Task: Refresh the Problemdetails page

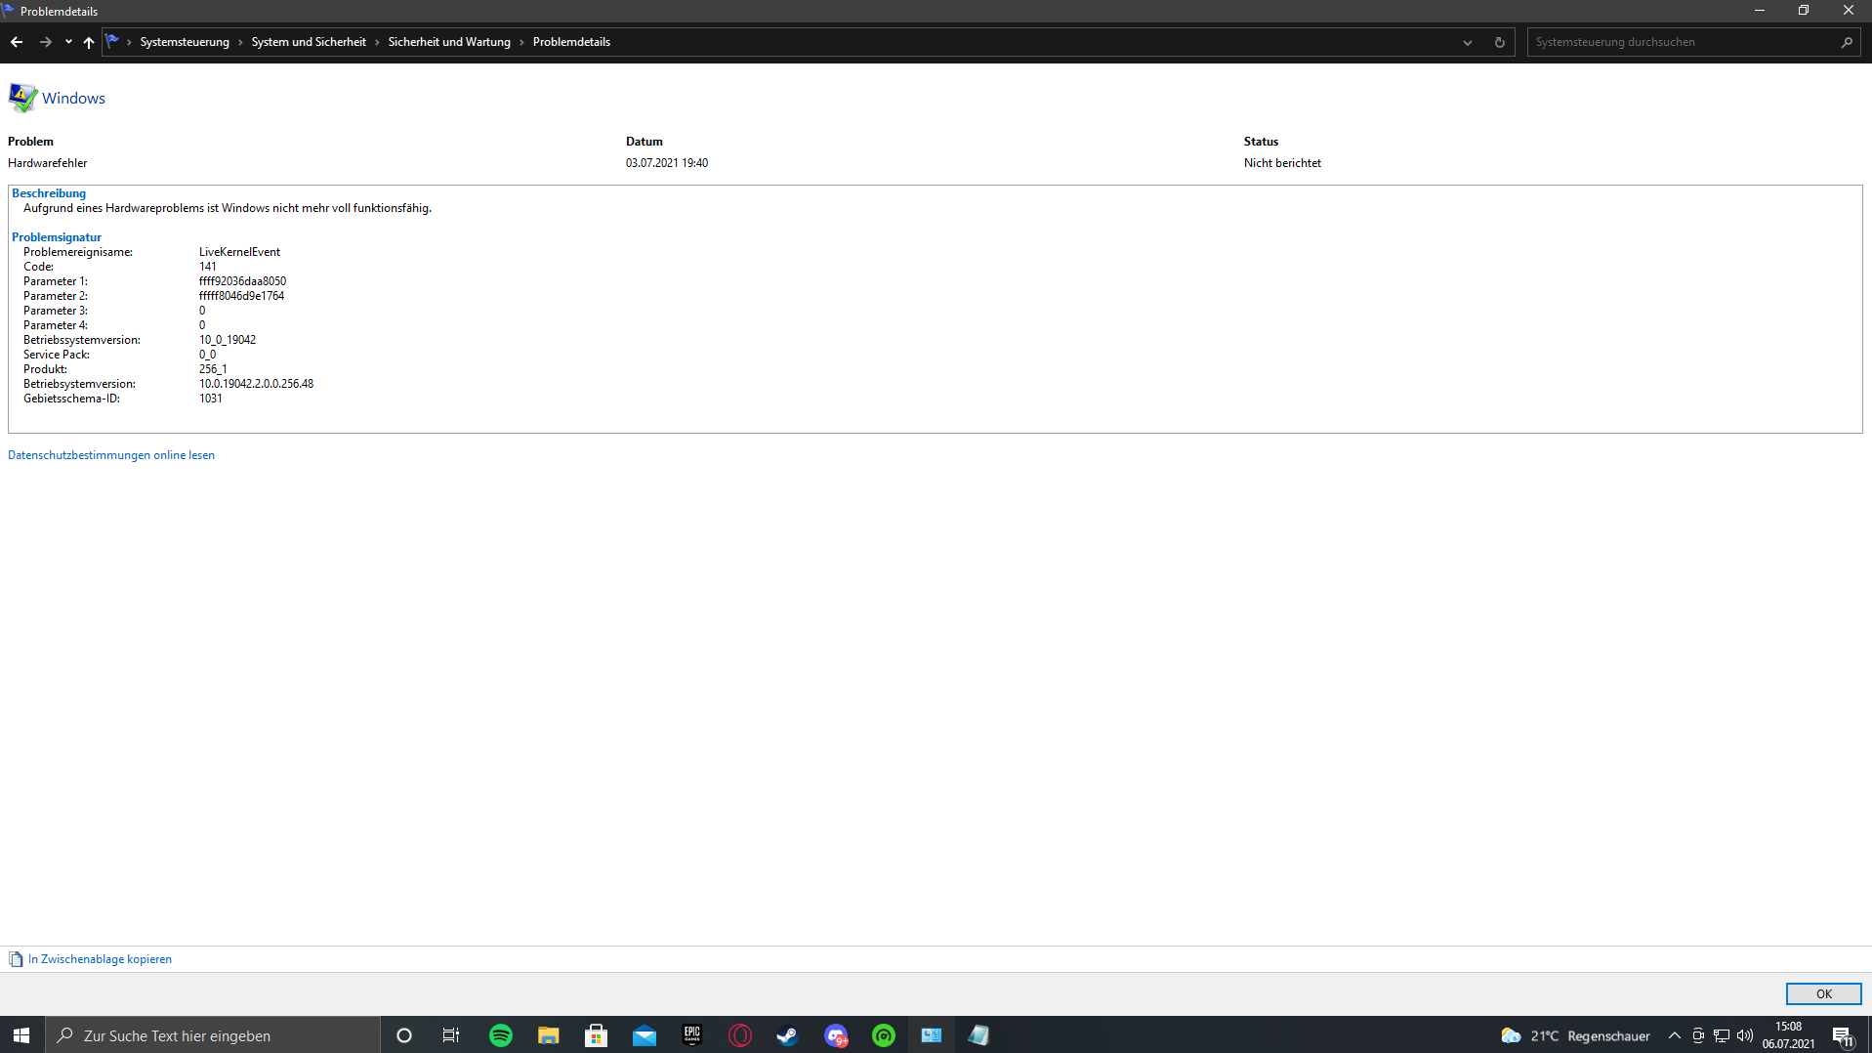Action: point(1500,42)
